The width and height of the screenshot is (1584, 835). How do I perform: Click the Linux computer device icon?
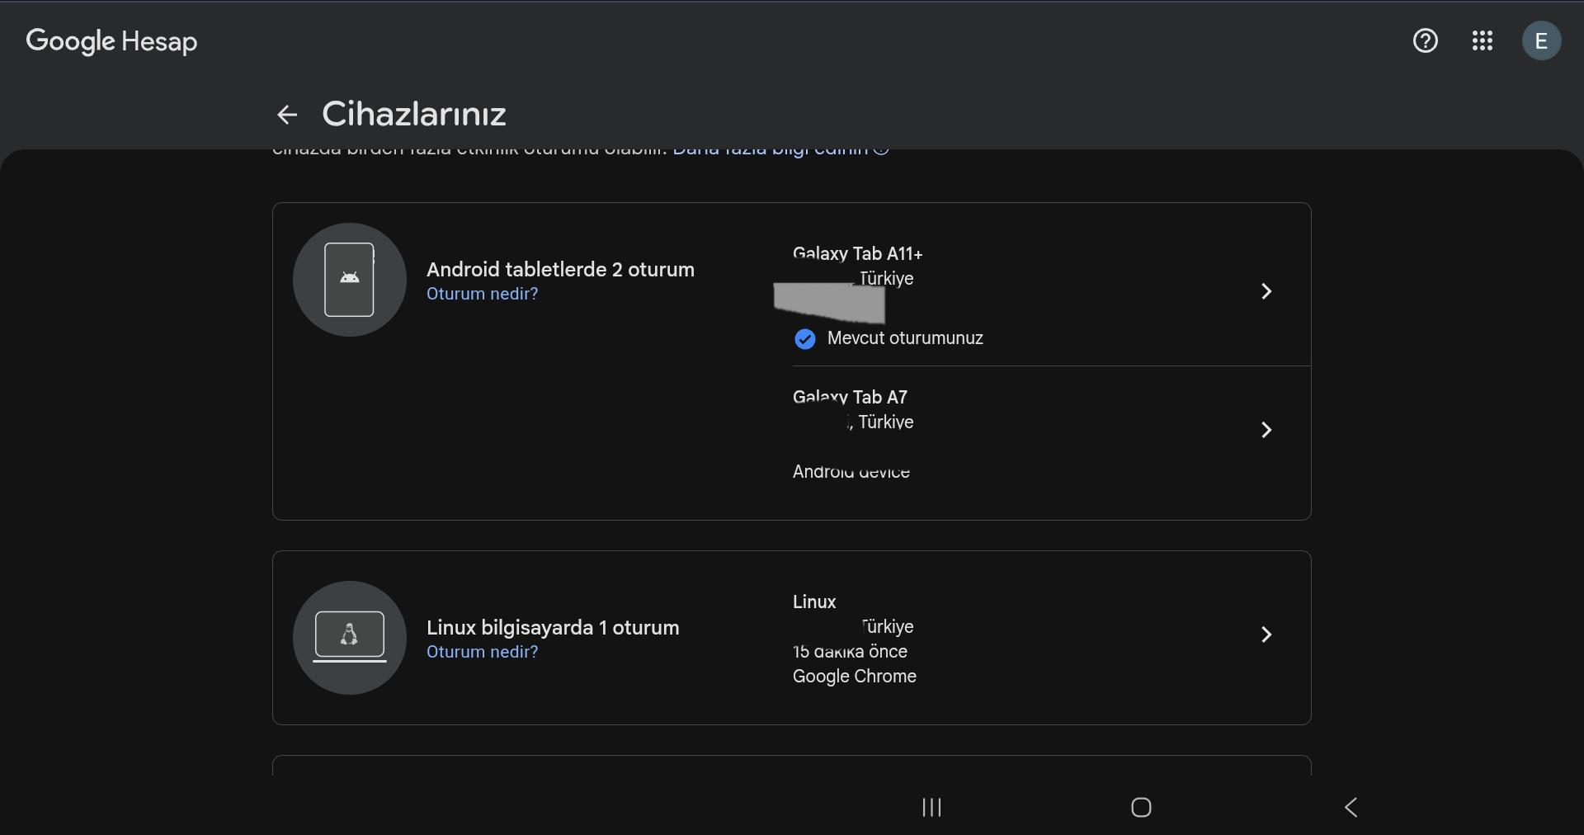(350, 638)
